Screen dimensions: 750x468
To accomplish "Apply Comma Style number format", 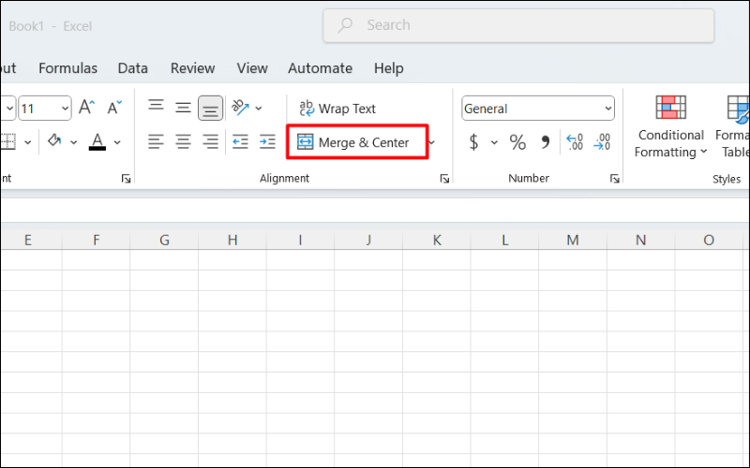I will click(545, 142).
